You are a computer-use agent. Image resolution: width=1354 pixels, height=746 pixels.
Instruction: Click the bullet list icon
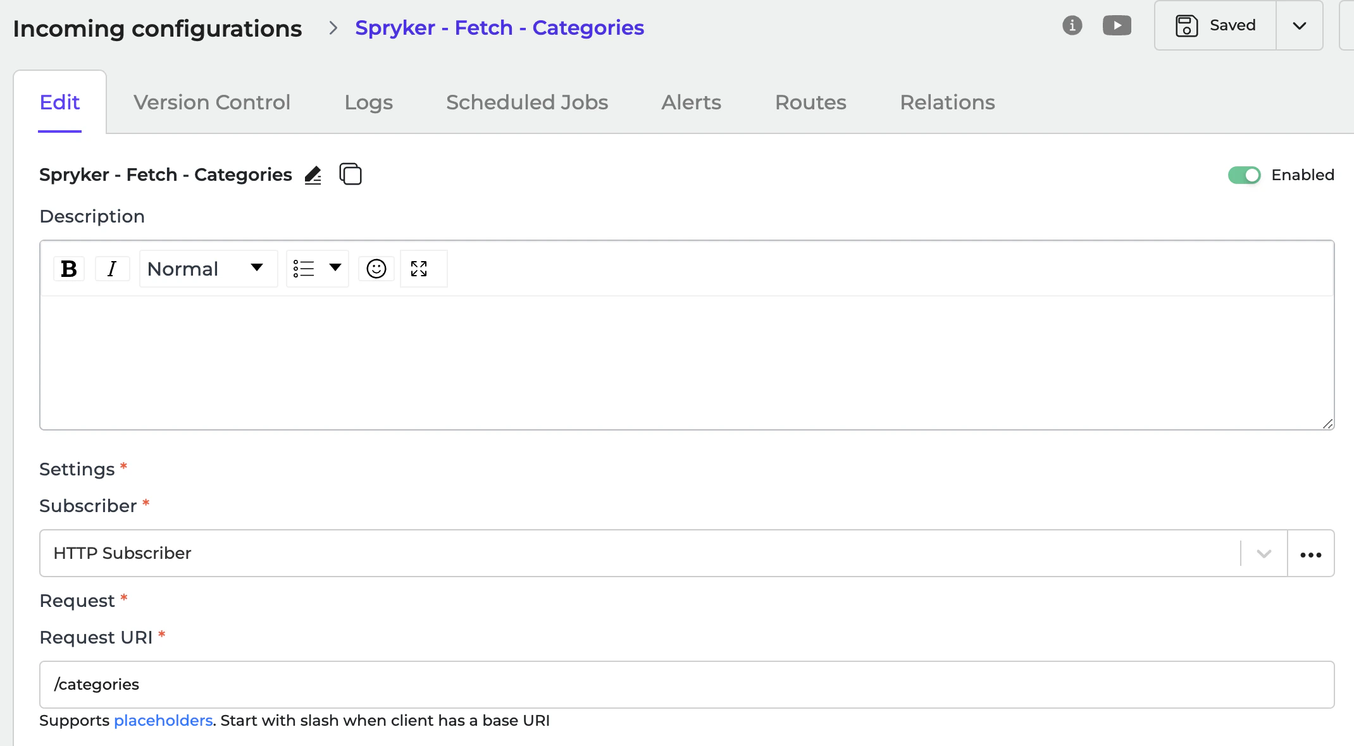coord(304,269)
